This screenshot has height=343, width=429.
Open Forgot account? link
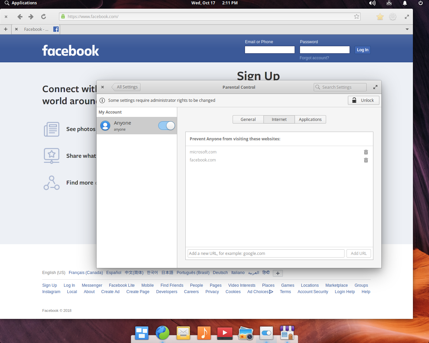[x=314, y=58]
